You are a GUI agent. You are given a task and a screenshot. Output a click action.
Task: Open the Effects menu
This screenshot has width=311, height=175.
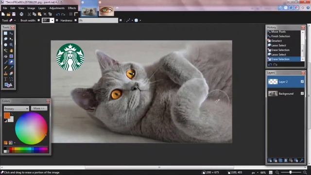(x=72, y=8)
